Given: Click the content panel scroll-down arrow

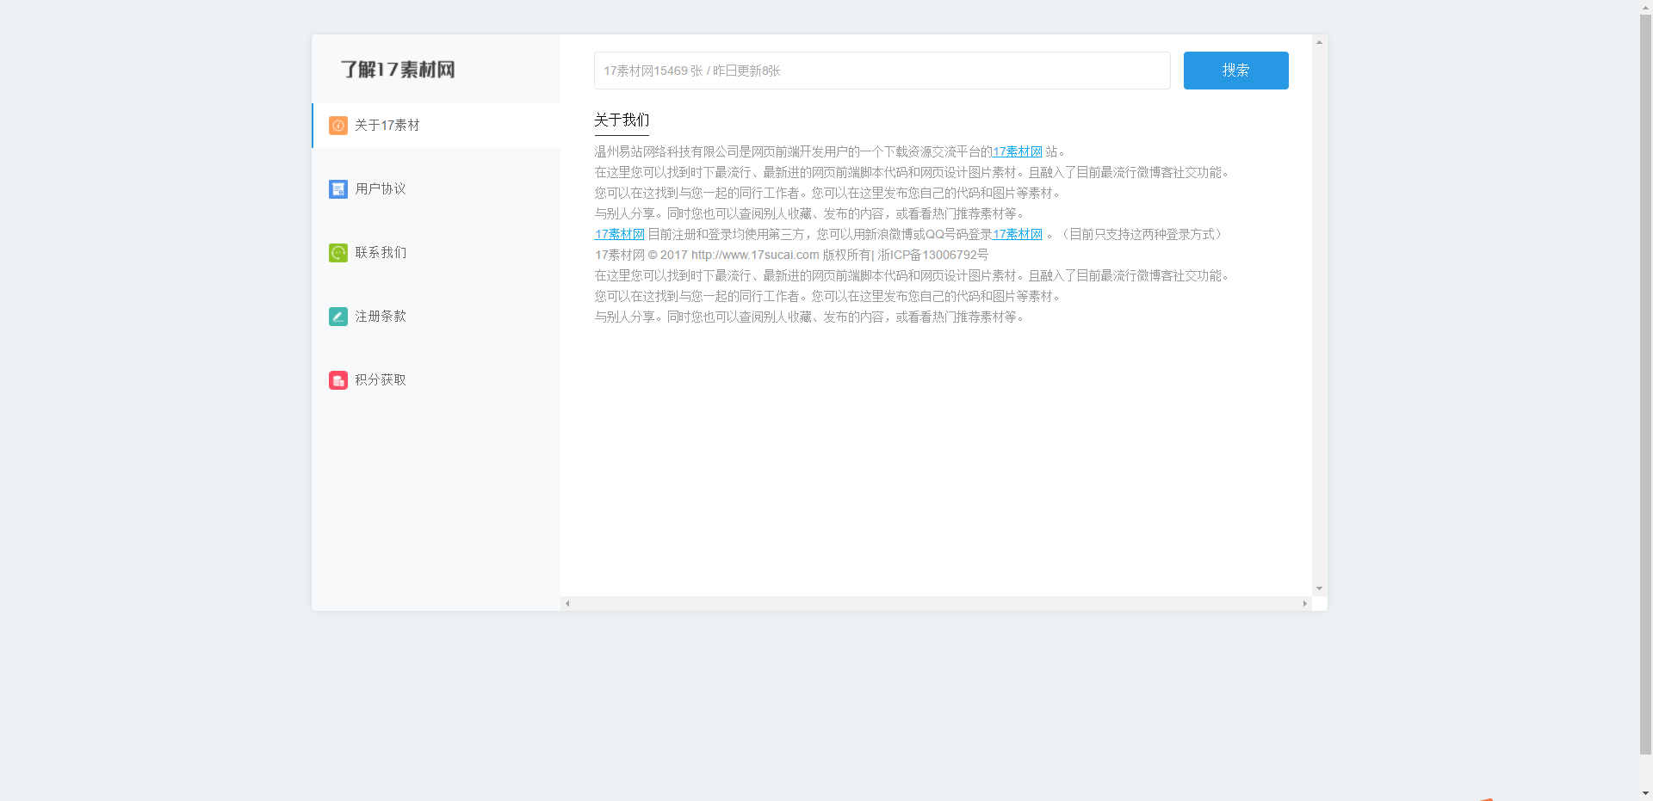Looking at the screenshot, I should pyautogui.click(x=1319, y=588).
